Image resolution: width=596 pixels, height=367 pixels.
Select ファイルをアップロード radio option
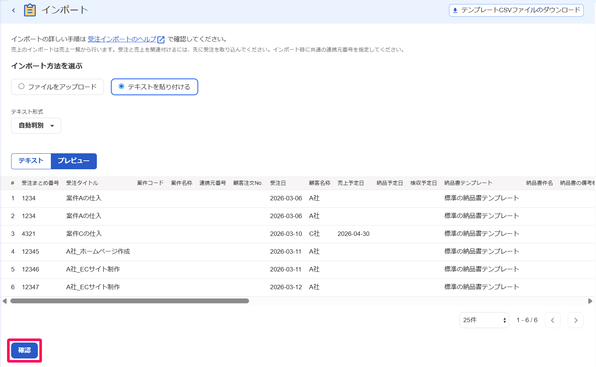58,87
